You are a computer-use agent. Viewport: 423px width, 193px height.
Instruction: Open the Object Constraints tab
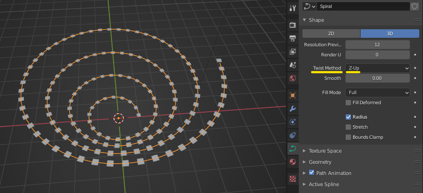click(x=292, y=135)
